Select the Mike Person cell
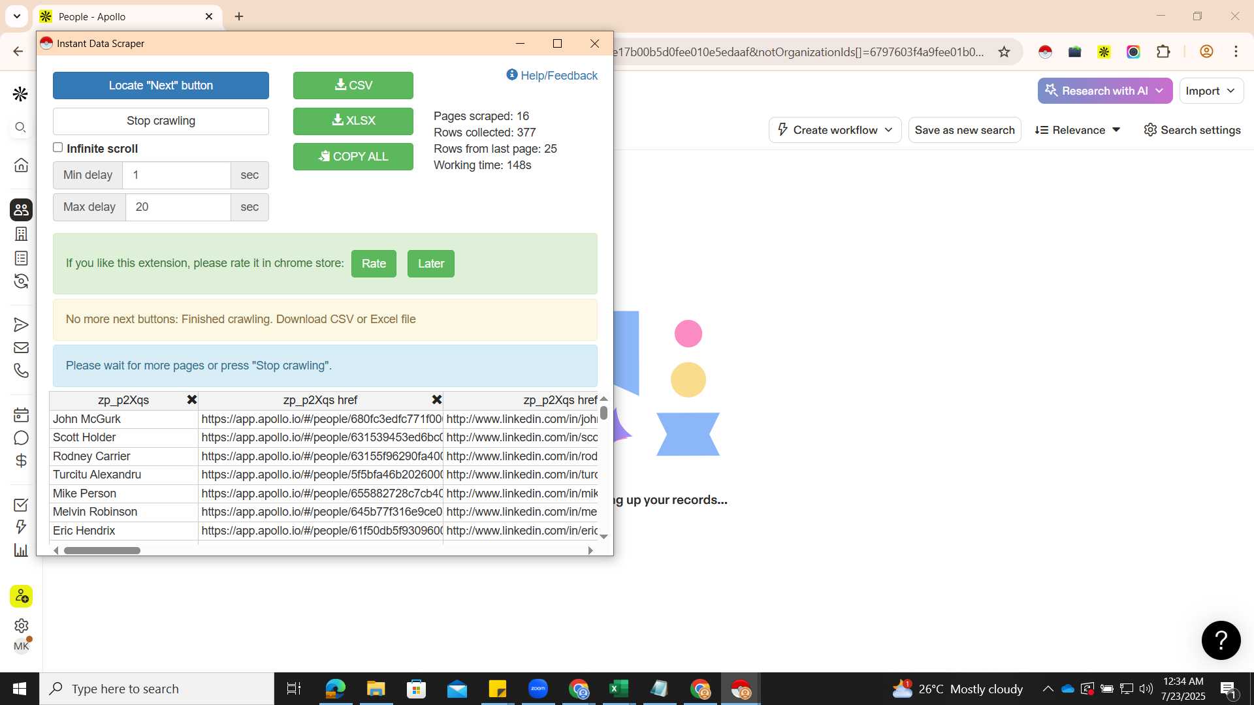 (123, 493)
